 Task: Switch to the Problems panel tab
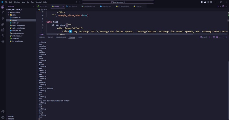[42, 37]
